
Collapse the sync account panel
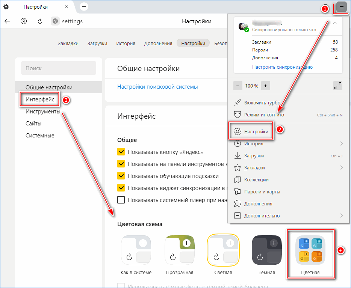pos(334,23)
